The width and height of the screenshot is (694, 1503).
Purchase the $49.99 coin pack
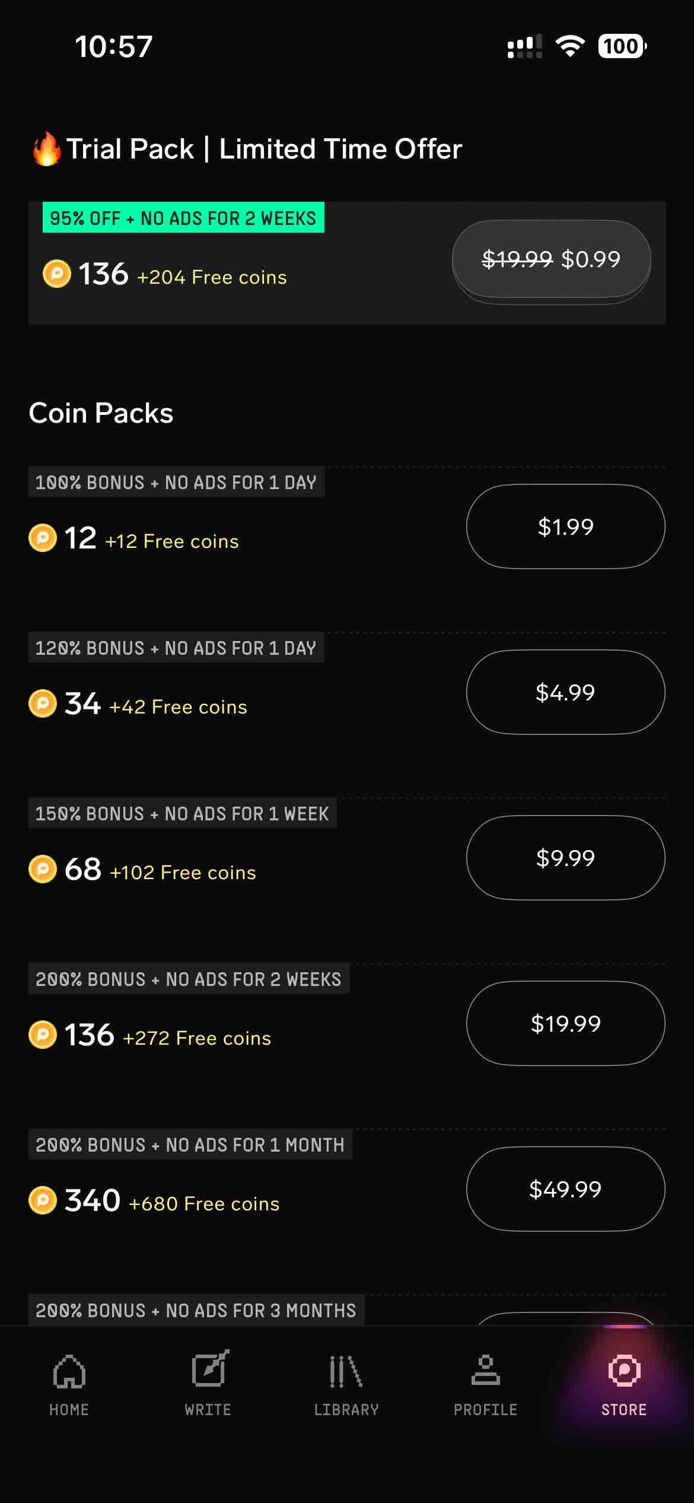coord(565,1189)
